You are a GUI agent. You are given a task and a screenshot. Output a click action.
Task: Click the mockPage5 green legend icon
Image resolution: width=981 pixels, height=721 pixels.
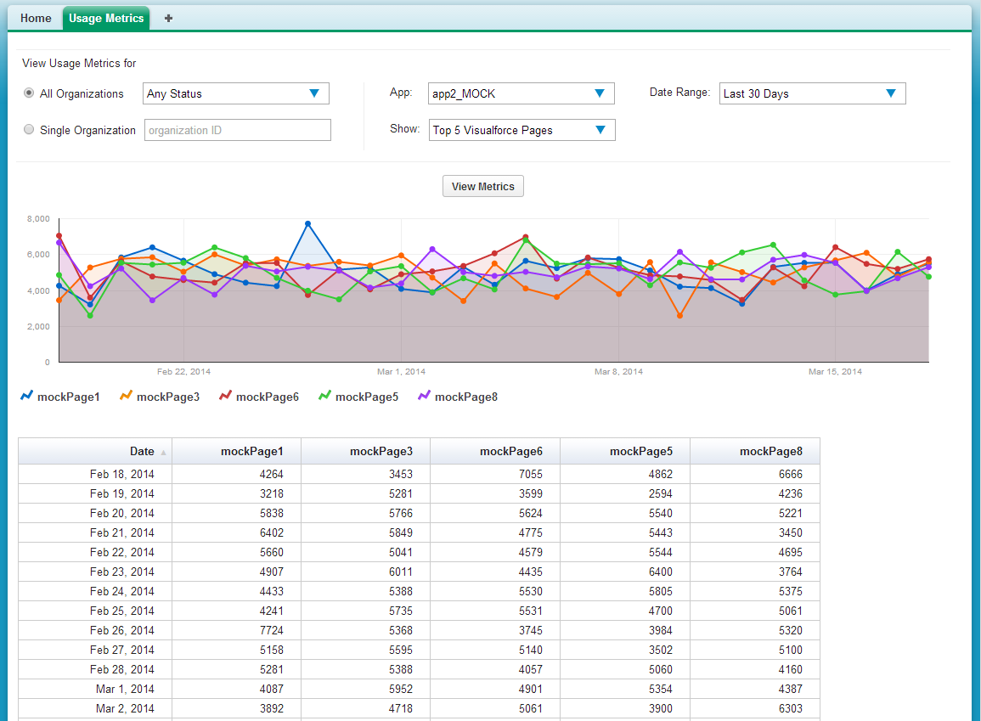pos(324,396)
